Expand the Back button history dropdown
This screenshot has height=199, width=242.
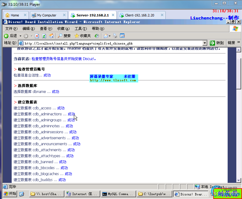click(x=20, y=36)
